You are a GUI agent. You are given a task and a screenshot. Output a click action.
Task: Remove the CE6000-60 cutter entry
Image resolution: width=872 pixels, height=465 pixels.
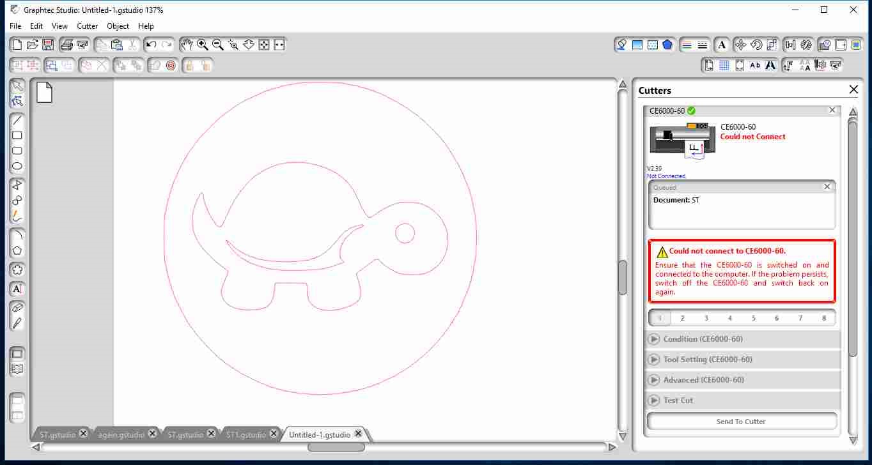832,110
